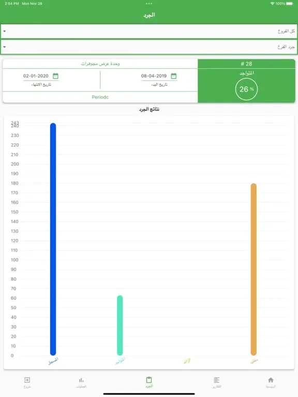The image size is (298, 397).
Task: Tap the 'الزائد' axis label
Action: pyautogui.click(x=187, y=361)
